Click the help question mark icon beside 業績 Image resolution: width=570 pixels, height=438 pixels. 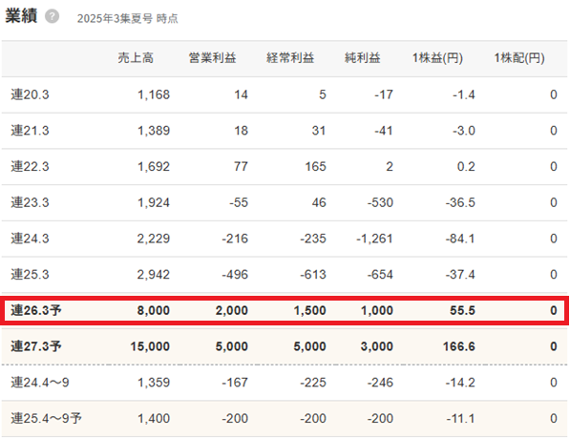[x=52, y=16]
